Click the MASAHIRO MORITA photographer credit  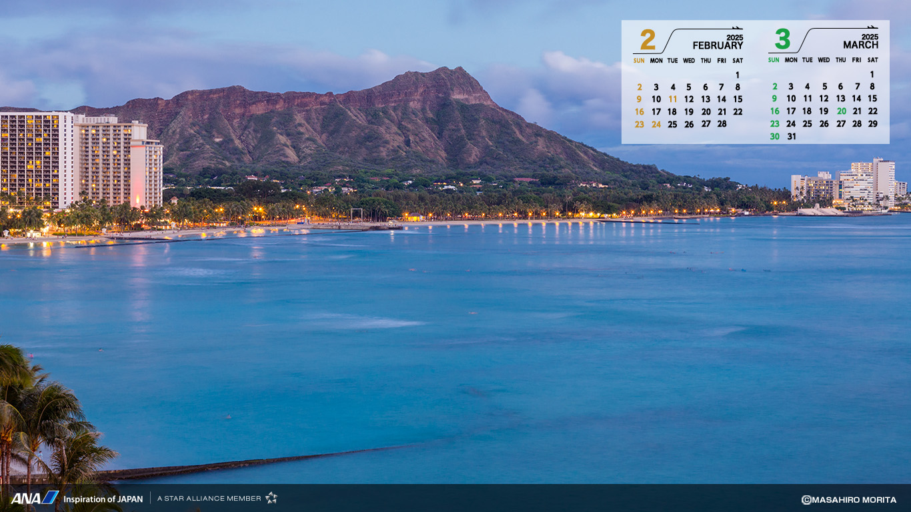(854, 500)
